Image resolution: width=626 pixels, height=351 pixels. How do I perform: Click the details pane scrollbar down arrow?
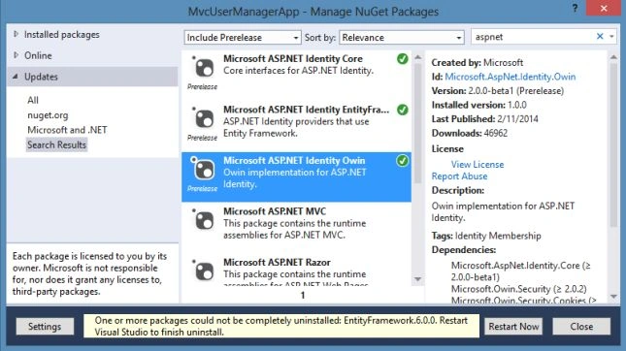click(x=613, y=297)
